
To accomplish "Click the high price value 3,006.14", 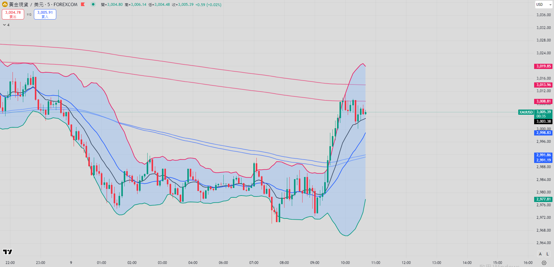I will click(x=138, y=5).
